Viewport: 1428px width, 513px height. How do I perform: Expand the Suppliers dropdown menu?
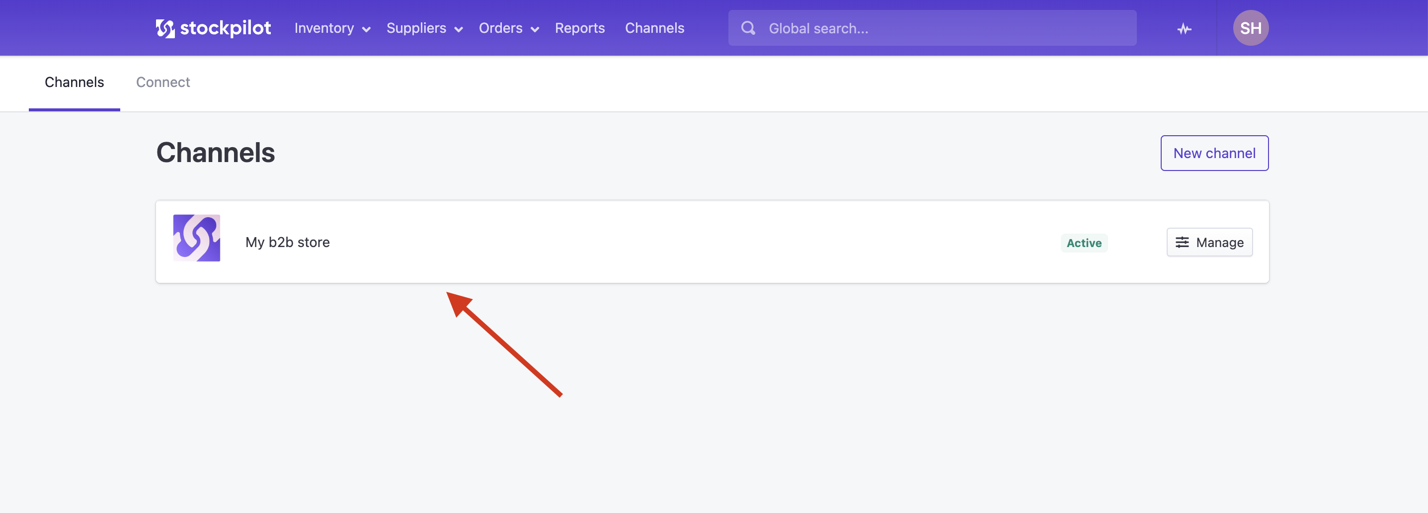tap(425, 28)
